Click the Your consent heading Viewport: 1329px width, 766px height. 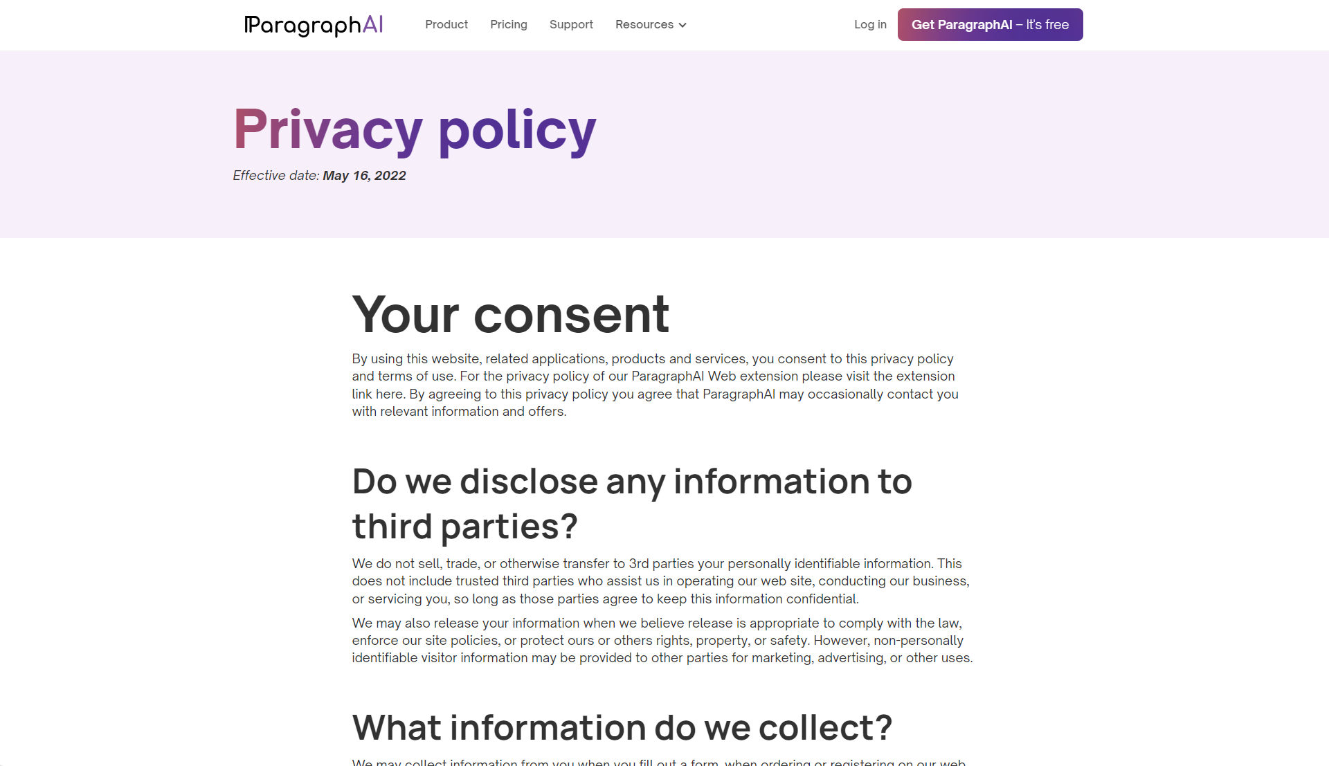[510, 315]
